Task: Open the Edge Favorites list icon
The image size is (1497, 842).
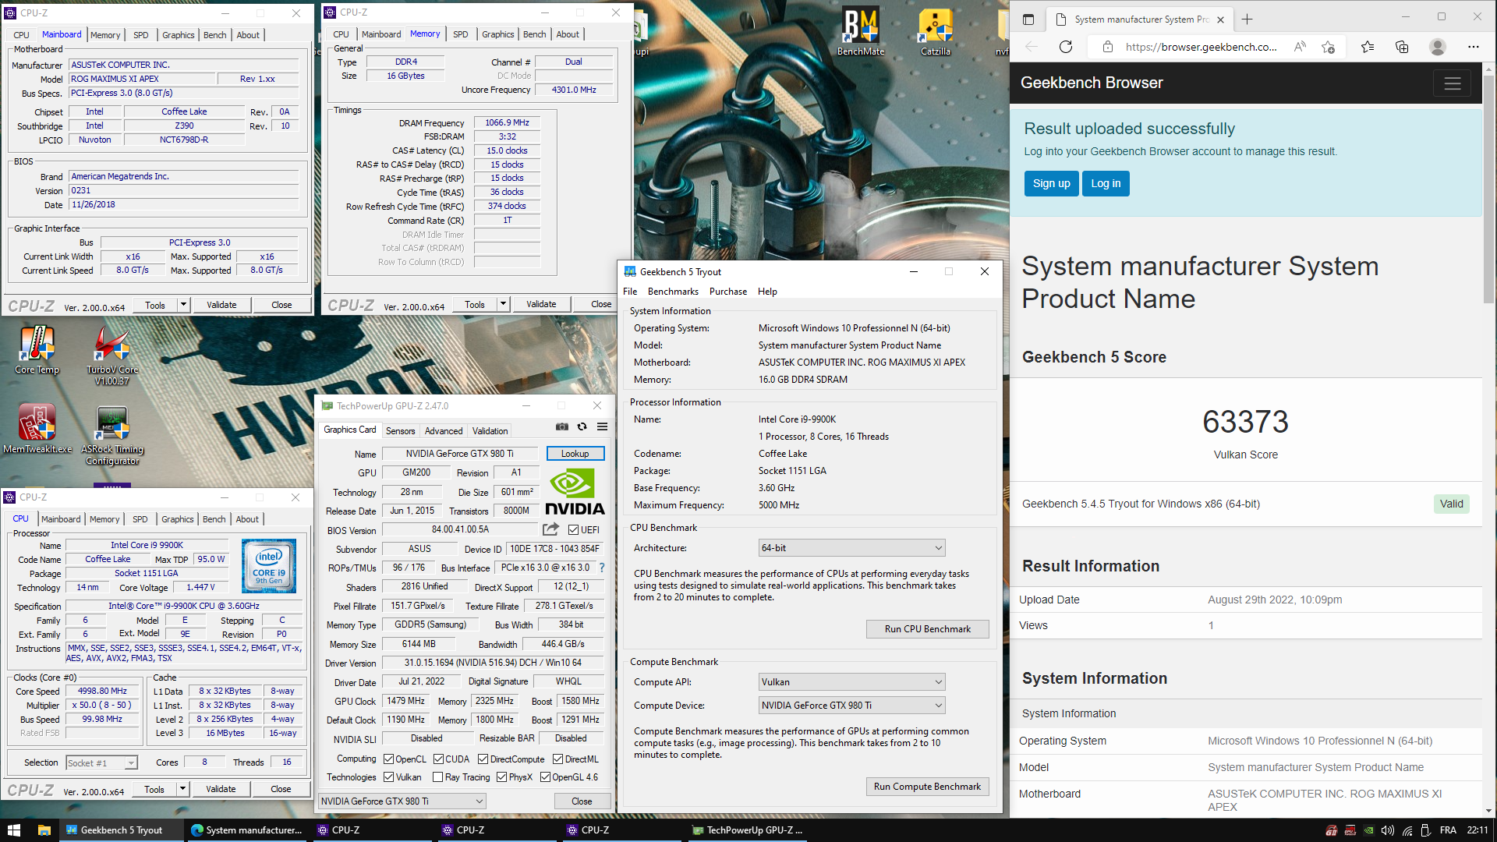Action: tap(1368, 47)
